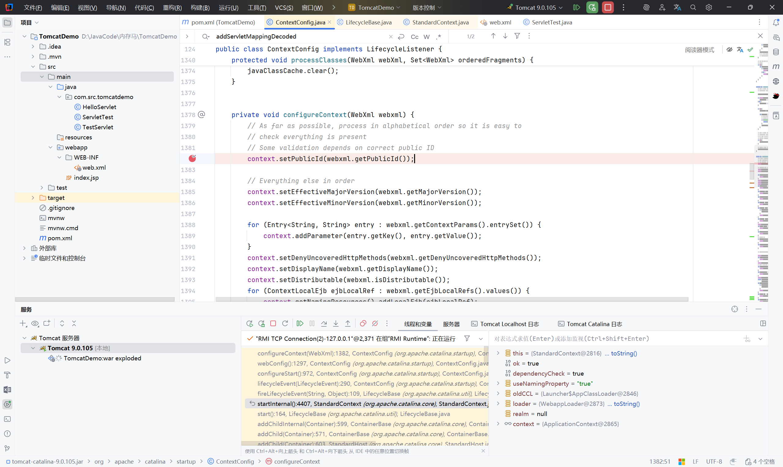
Task: Click the Stop debug session red button
Action: click(x=608, y=7)
